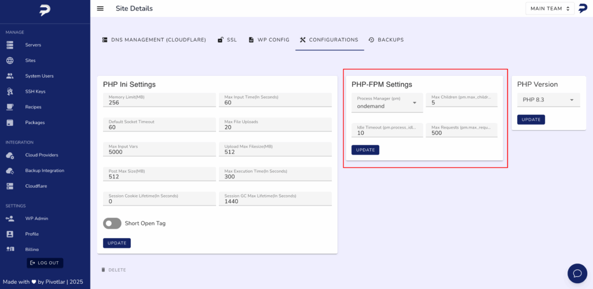The width and height of the screenshot is (593, 289).
Task: Toggle the hamburger menu icon
Action: coord(100,8)
